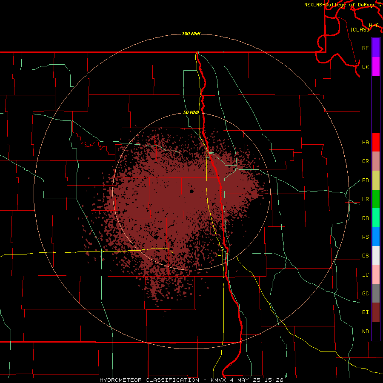
Task: Select the BD yellow legend swatch
Action: (x=376, y=180)
